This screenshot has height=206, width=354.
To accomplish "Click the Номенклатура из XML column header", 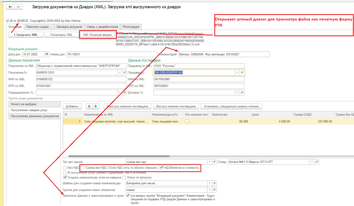I will click(116, 115).
